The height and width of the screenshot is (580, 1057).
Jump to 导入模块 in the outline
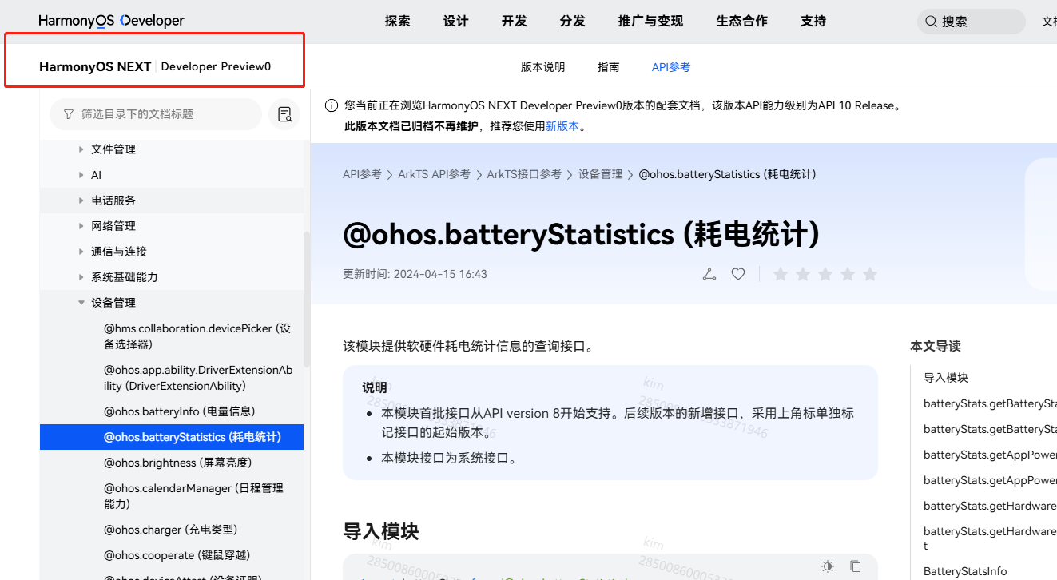click(x=946, y=378)
